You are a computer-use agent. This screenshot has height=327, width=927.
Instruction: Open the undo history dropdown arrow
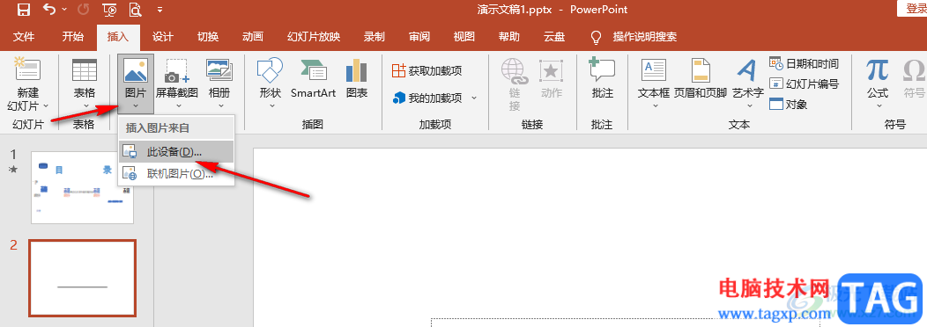tap(63, 10)
